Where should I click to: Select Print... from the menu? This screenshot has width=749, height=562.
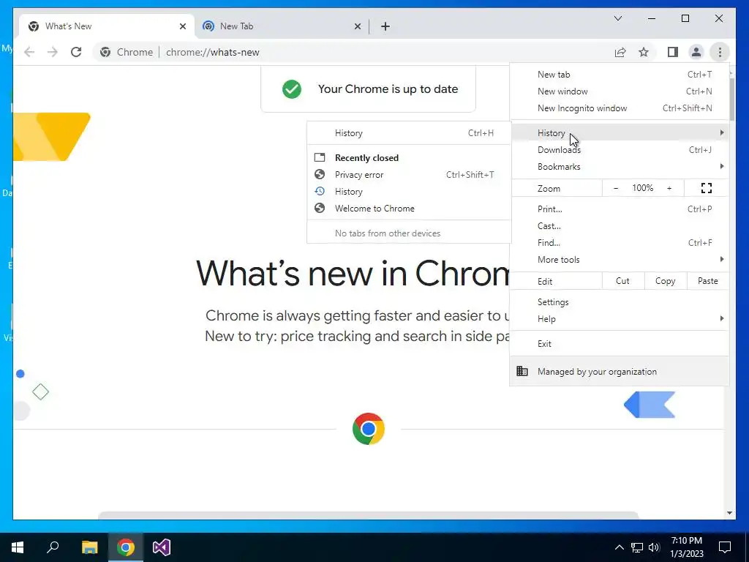[x=620, y=209]
